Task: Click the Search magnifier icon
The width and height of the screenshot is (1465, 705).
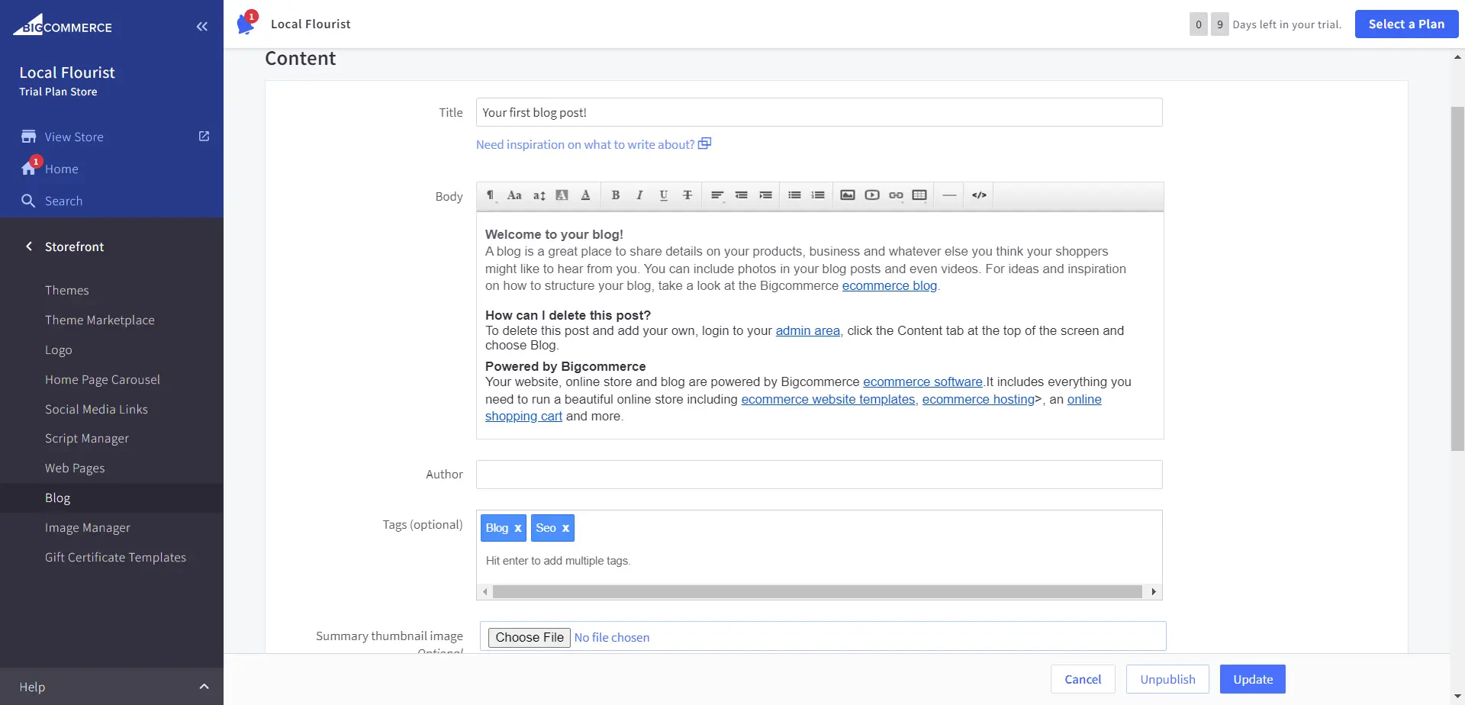Action: [x=28, y=201]
